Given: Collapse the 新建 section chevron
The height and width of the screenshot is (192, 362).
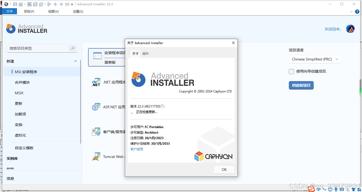Looking at the screenshot, I should tap(76, 61).
